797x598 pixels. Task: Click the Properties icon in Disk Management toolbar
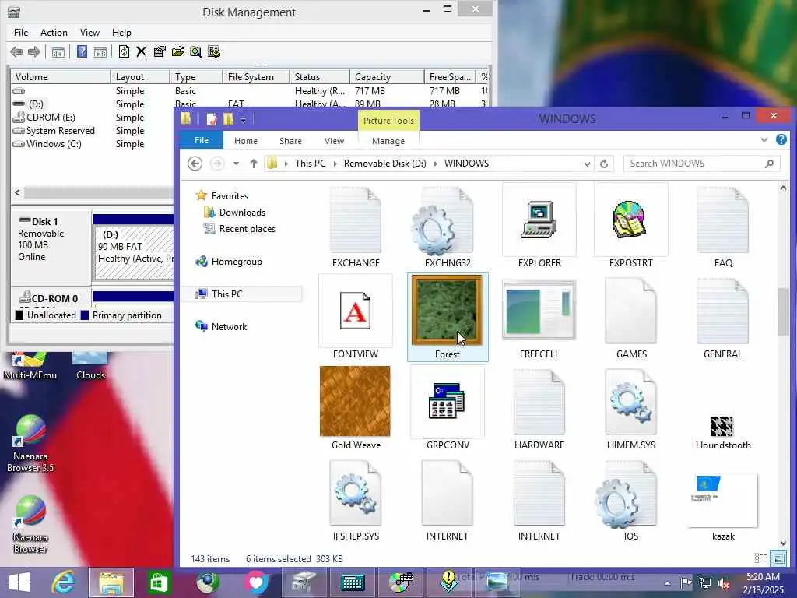tap(160, 51)
